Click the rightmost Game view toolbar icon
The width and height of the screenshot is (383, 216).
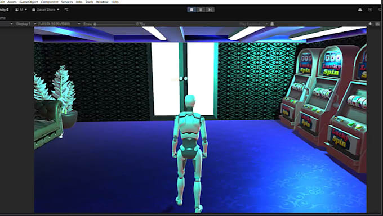coord(377,24)
